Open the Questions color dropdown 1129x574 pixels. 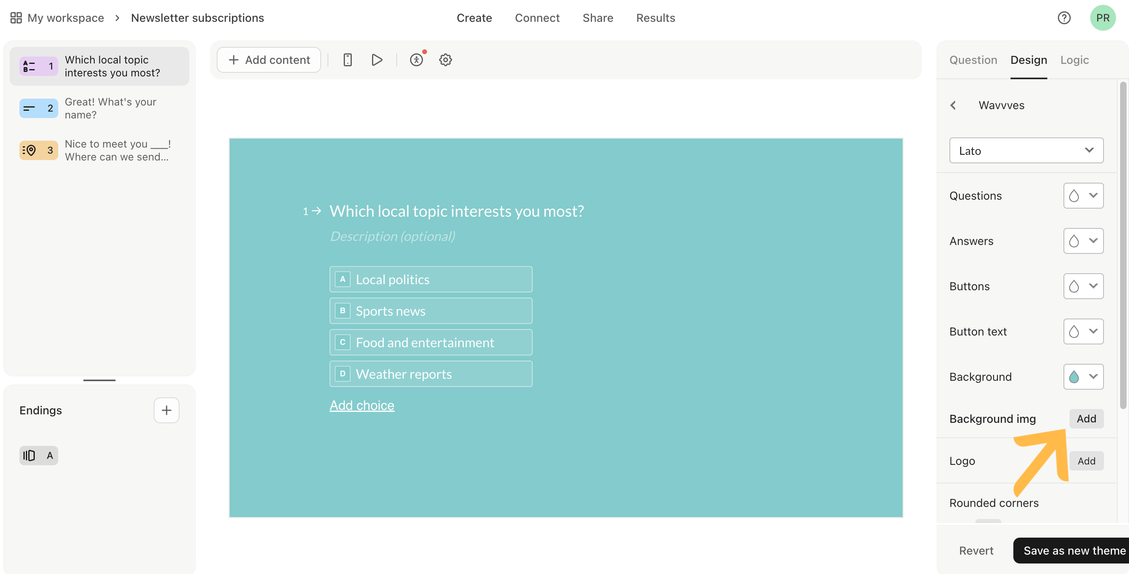pos(1083,195)
